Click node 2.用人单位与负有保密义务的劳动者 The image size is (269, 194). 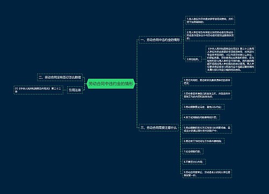coord(210,35)
